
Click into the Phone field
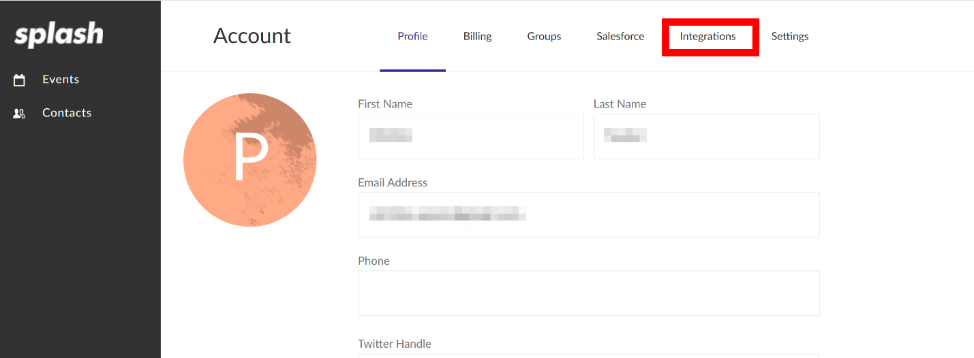(589, 293)
